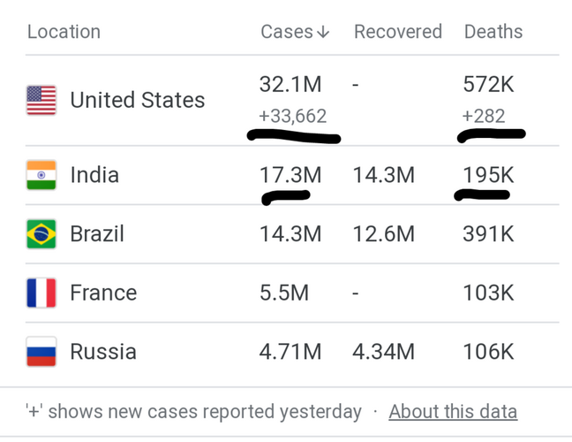Click the sort arrow next to Cases
572x442 pixels.
click(323, 32)
